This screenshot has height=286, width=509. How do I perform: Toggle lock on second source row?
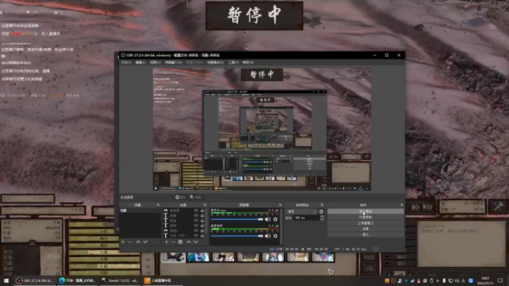(202, 215)
